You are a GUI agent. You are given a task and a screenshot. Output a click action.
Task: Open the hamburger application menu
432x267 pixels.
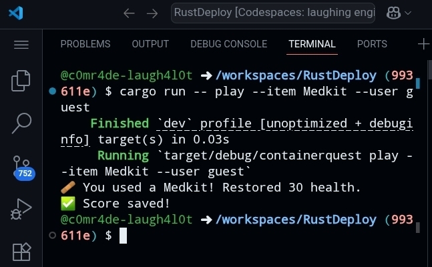(21, 44)
